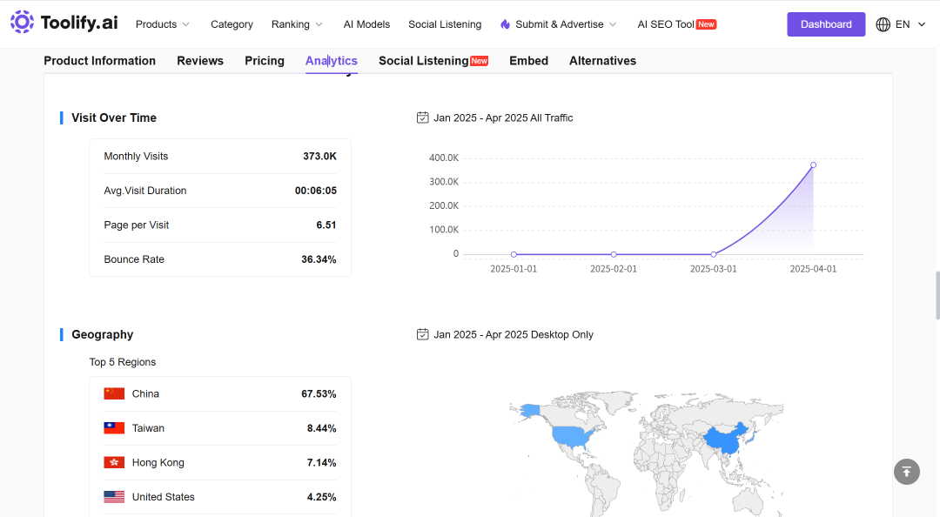
Task: Open the EN language dropdown chevron
Action: tap(922, 24)
